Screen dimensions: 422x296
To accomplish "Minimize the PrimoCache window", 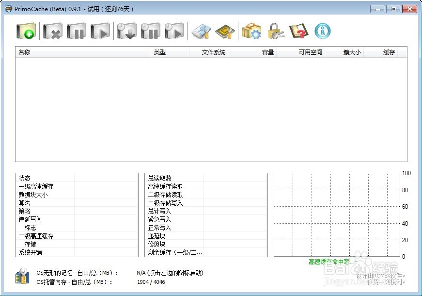I will [377, 9].
